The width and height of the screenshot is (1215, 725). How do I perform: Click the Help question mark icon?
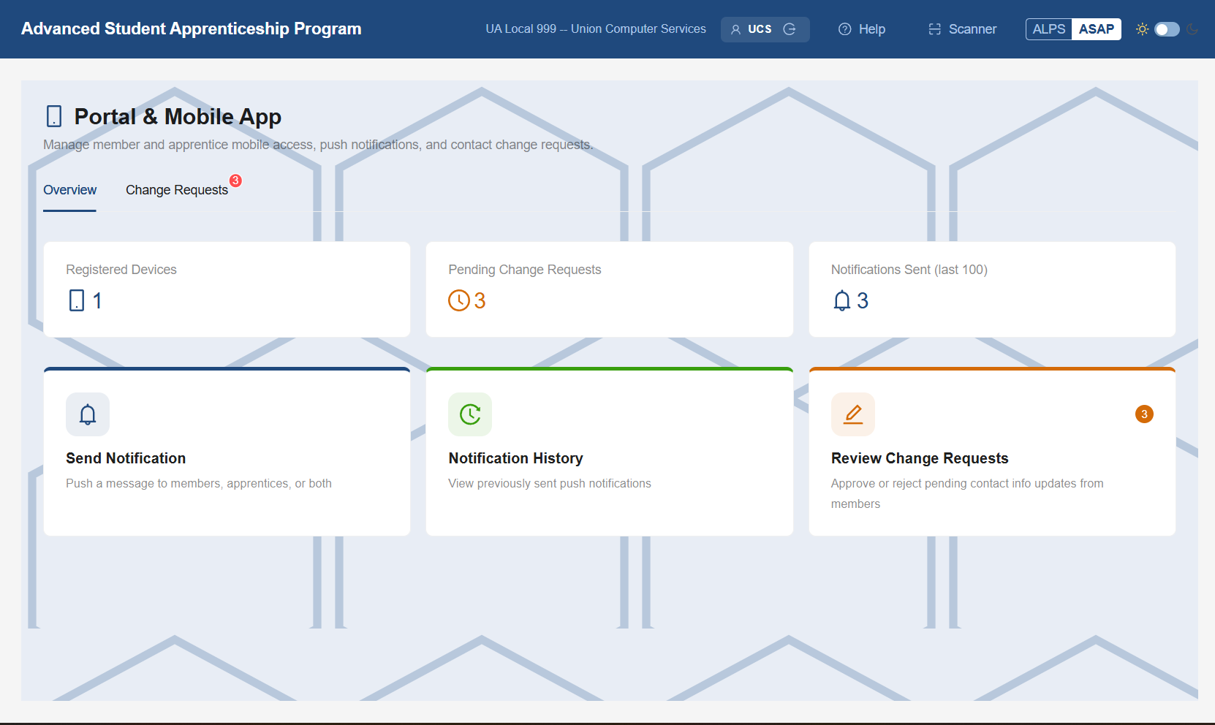[844, 29]
